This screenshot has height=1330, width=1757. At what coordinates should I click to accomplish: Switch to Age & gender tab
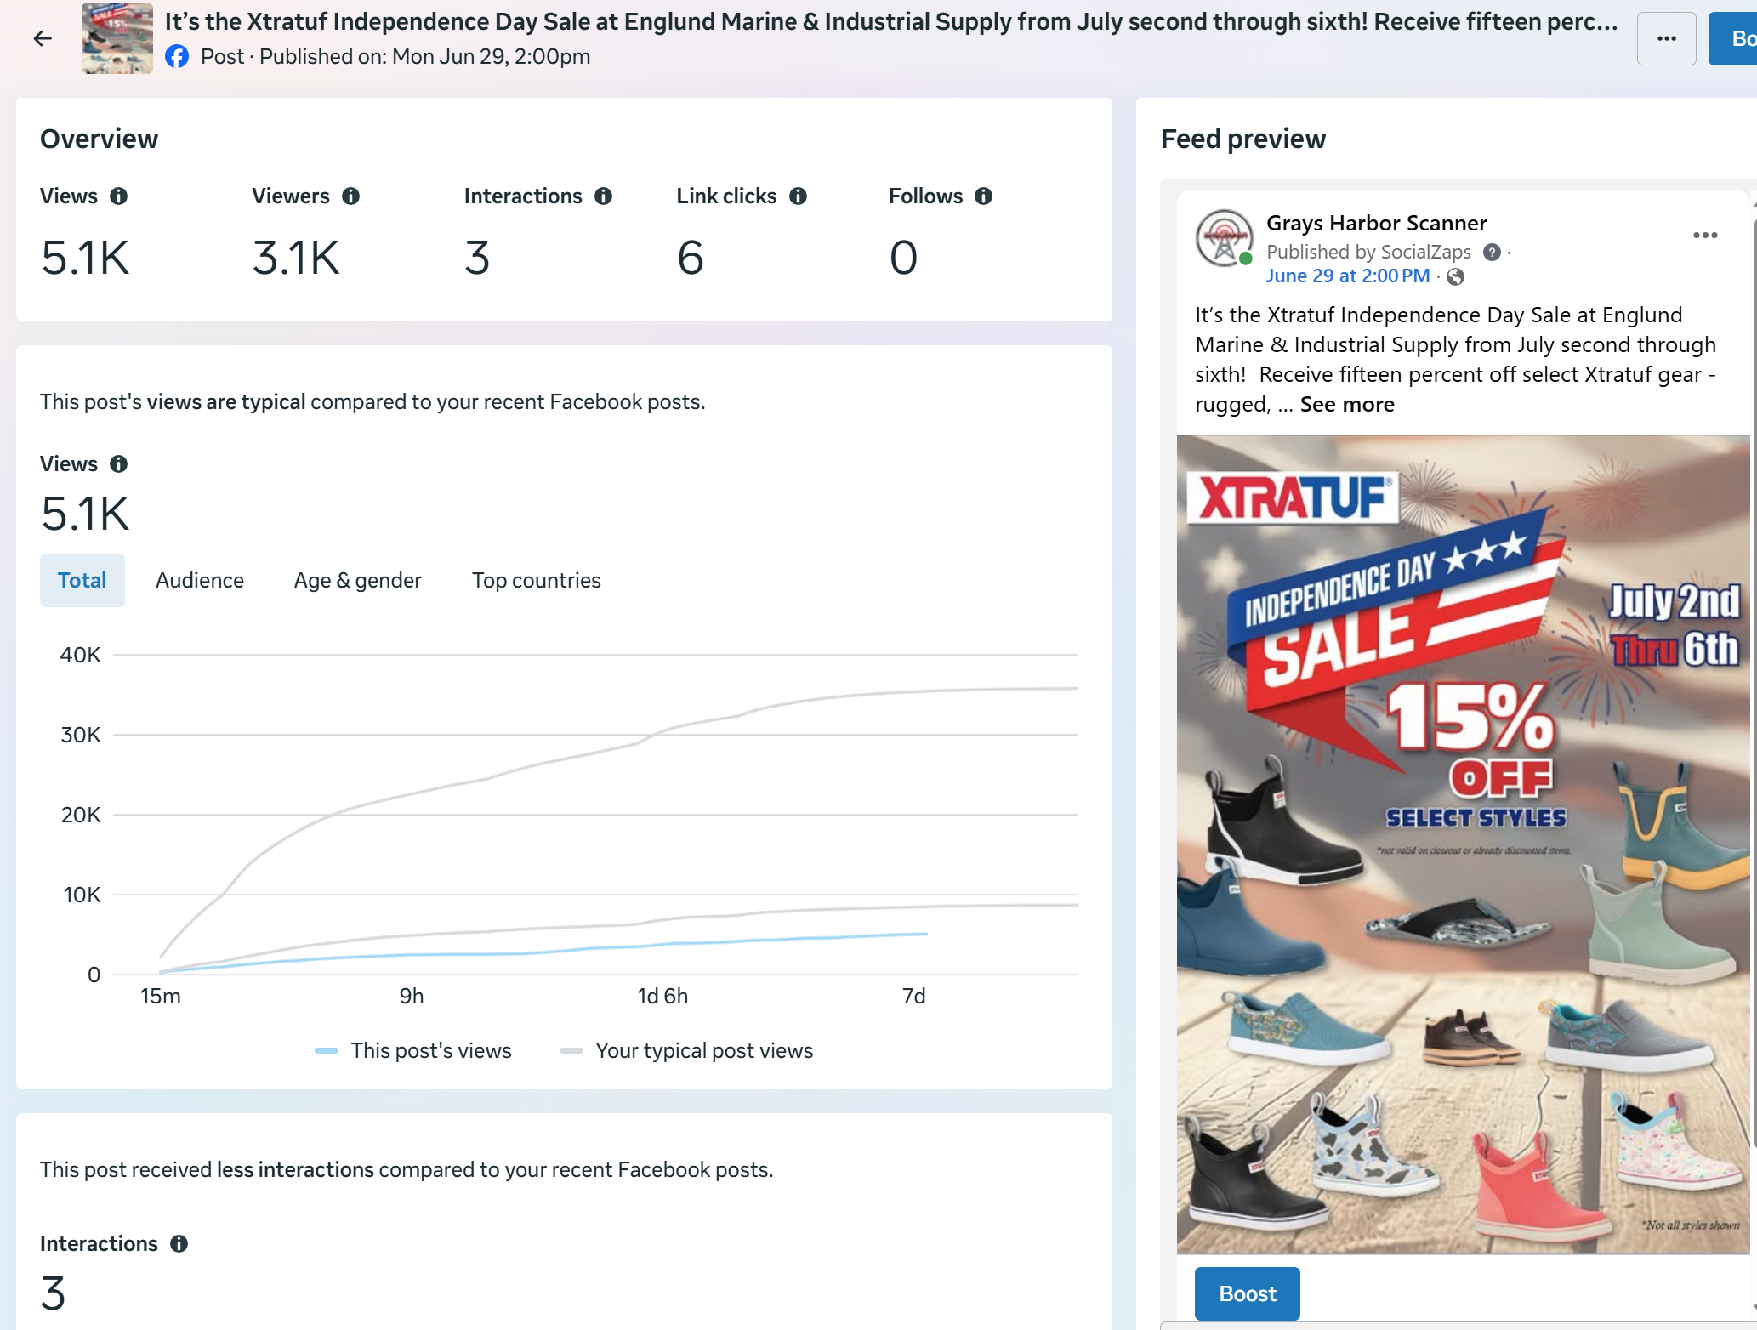point(358,581)
